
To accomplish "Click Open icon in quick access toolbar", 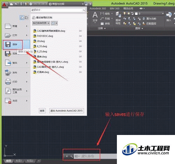I will (x=16, y=4).
